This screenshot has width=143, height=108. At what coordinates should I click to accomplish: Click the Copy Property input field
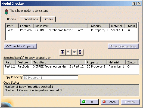point(51,78)
